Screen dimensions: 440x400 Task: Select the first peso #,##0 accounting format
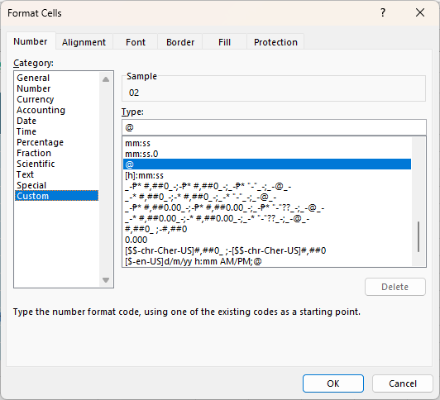tap(267, 186)
